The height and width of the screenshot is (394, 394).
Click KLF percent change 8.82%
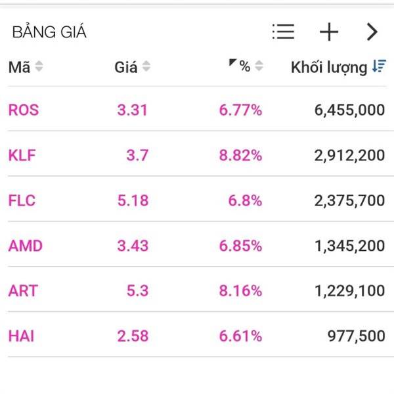click(240, 155)
